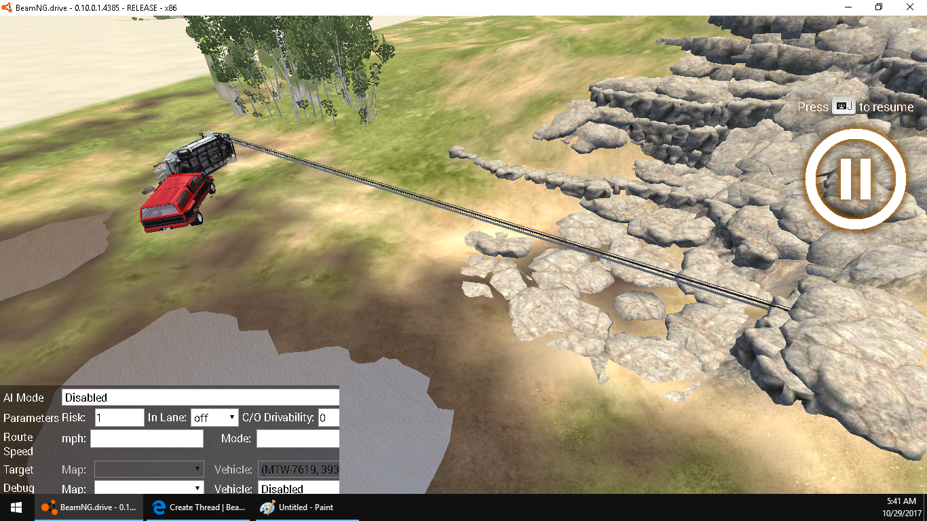Maximize or restore the BeamNG window
This screenshot has width=927, height=521.
point(879,7)
